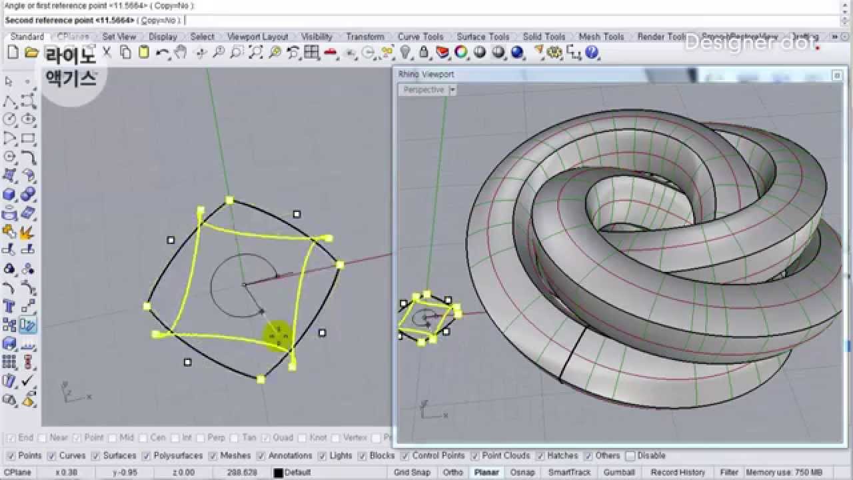
Task: Select the Box solid tool in sidebar
Action: [x=9, y=195]
